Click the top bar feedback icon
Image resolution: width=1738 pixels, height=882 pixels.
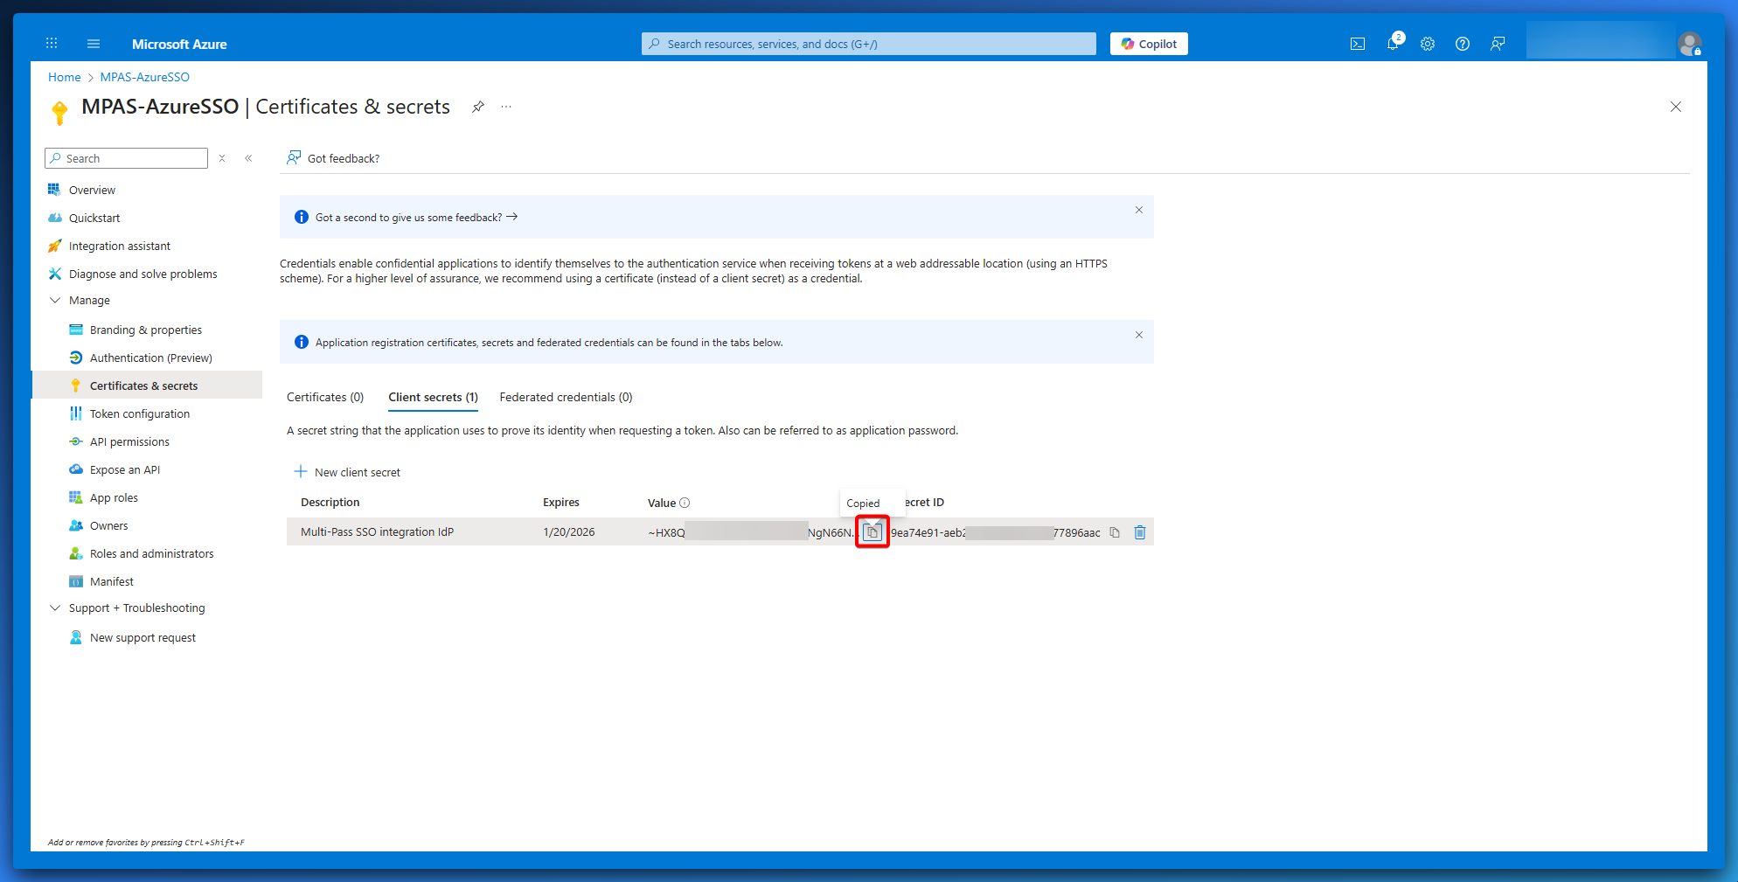click(1498, 44)
